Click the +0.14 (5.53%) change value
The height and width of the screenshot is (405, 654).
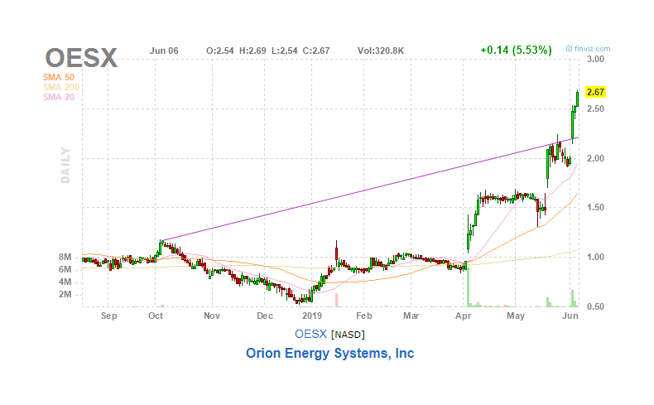[516, 50]
